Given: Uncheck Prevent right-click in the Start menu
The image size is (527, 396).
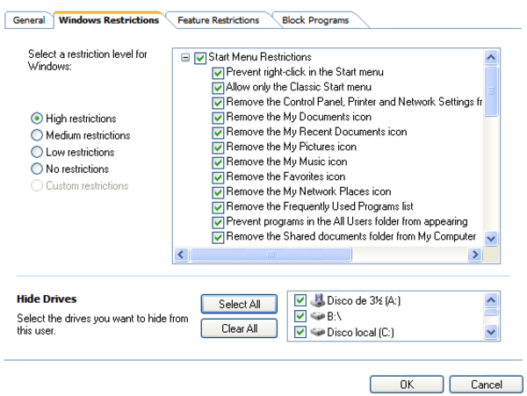Looking at the screenshot, I should pyautogui.click(x=218, y=72).
